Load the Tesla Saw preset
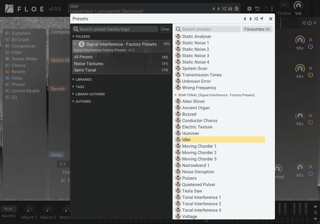The width and height of the screenshot is (320, 224). [x=220, y=191]
